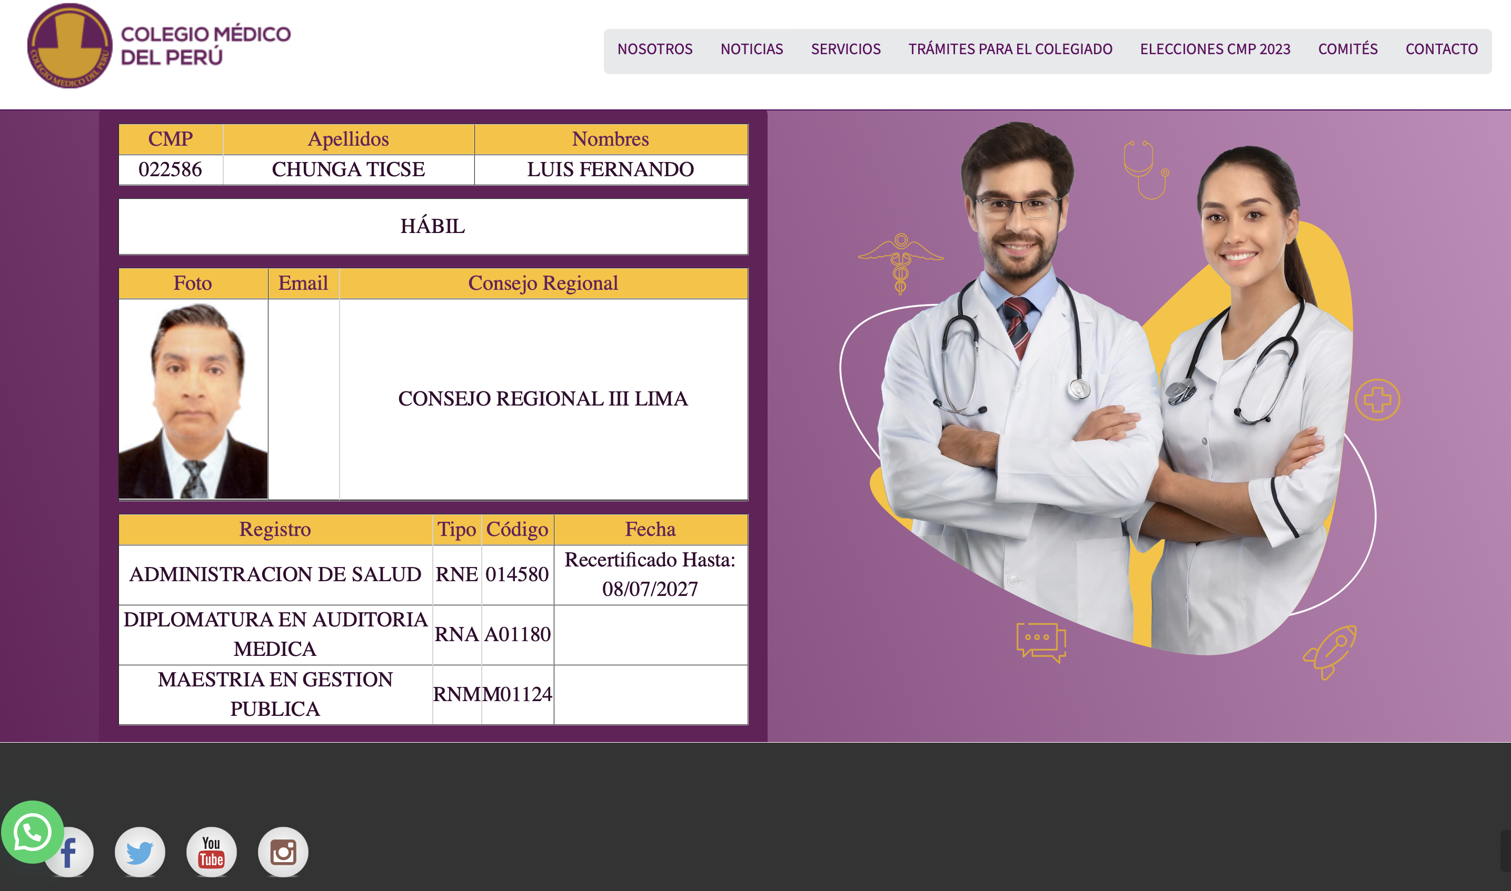1511x891 pixels.
Task: Expand TRÁMITES PARA EL COLEGIADO menu
Action: (x=1010, y=49)
